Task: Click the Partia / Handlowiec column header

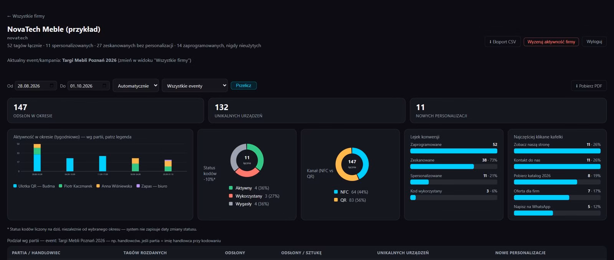Action: coord(36,253)
